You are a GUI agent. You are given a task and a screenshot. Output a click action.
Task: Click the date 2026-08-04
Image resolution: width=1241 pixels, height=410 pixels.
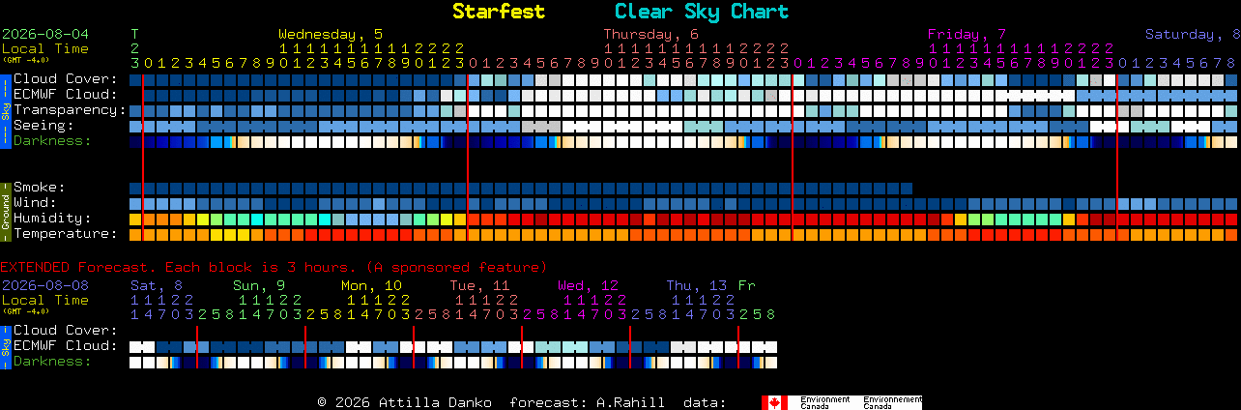coord(45,34)
